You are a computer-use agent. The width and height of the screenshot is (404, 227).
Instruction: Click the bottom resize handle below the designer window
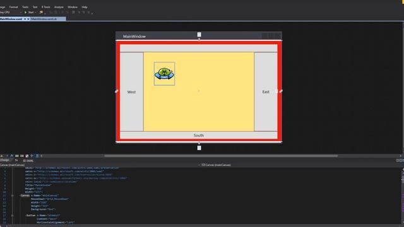tap(199, 148)
